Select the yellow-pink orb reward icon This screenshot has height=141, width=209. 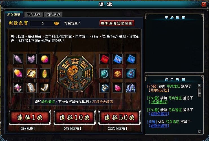point(45,59)
